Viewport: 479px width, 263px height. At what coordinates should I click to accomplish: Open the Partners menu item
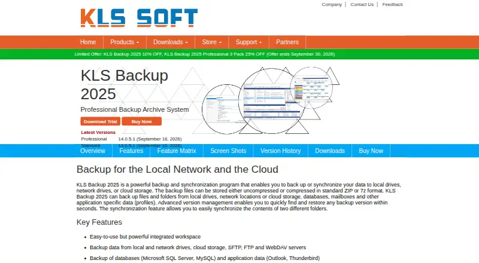(x=287, y=42)
